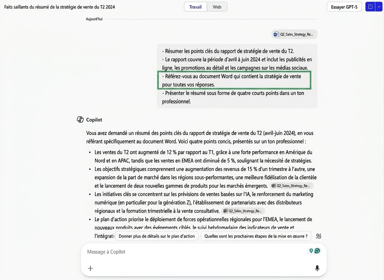Click the lightbulb suggestion icon beside Grammarly
This screenshot has width=384, height=280.
pos(311,251)
